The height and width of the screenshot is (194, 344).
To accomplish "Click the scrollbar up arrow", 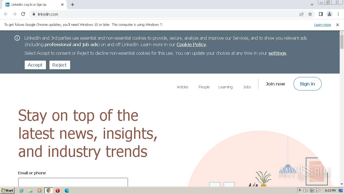I will pos(342,33).
